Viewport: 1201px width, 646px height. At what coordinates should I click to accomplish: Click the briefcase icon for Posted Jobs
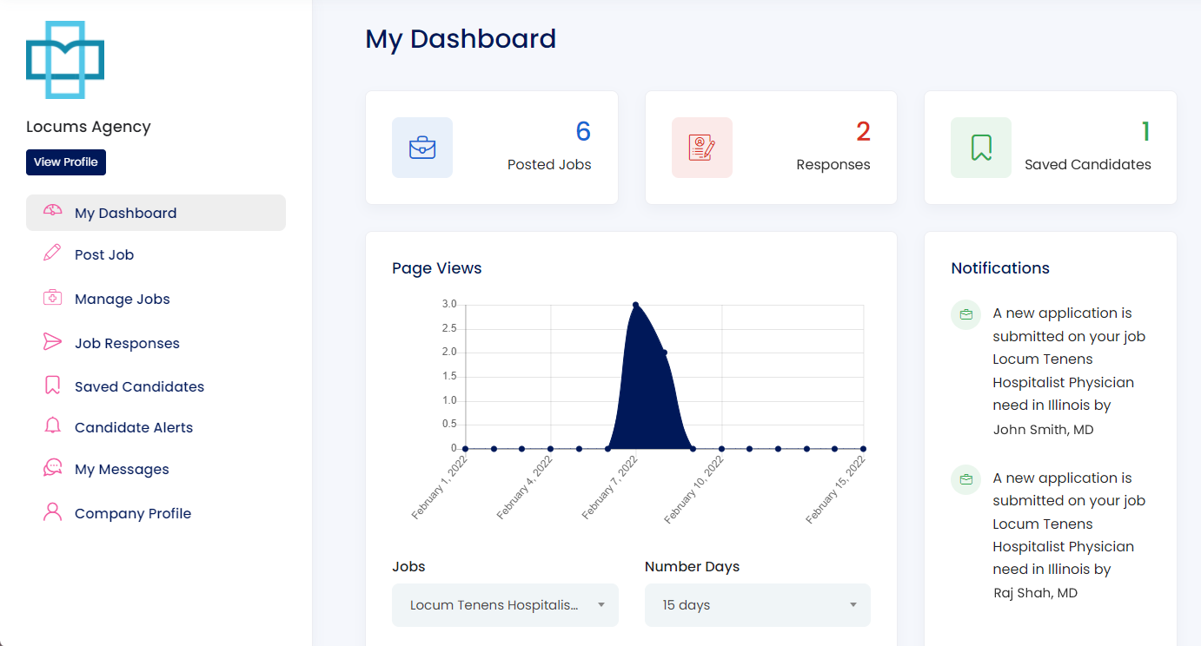(422, 148)
